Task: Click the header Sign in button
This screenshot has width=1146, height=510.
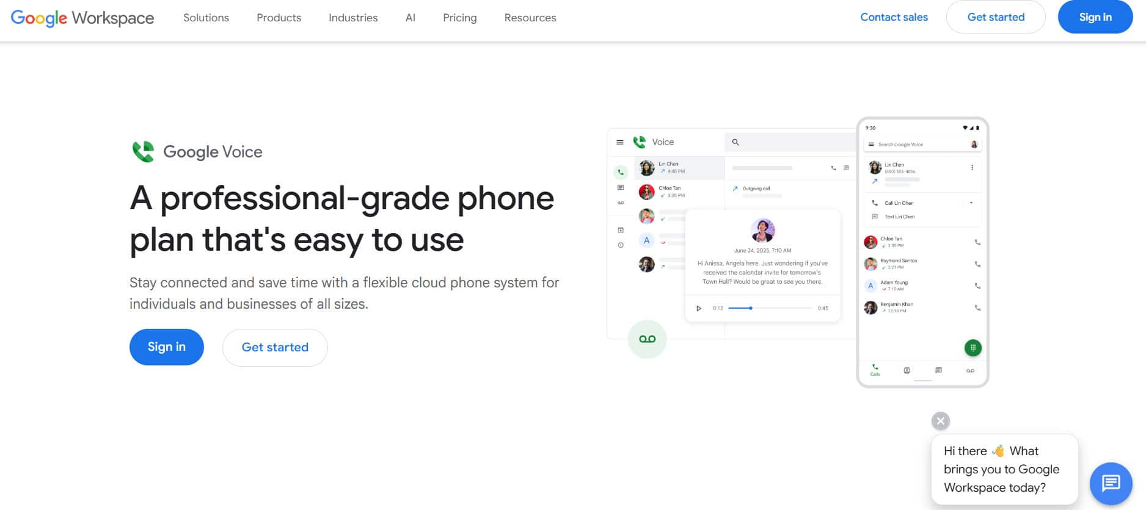Action: tap(1095, 17)
